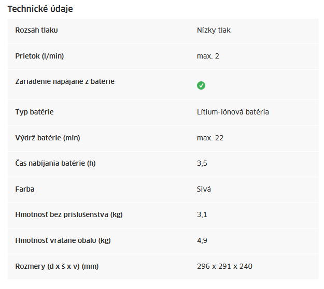Click the Typ batérie label
This screenshot has height=289, width=324.
[x=35, y=112]
